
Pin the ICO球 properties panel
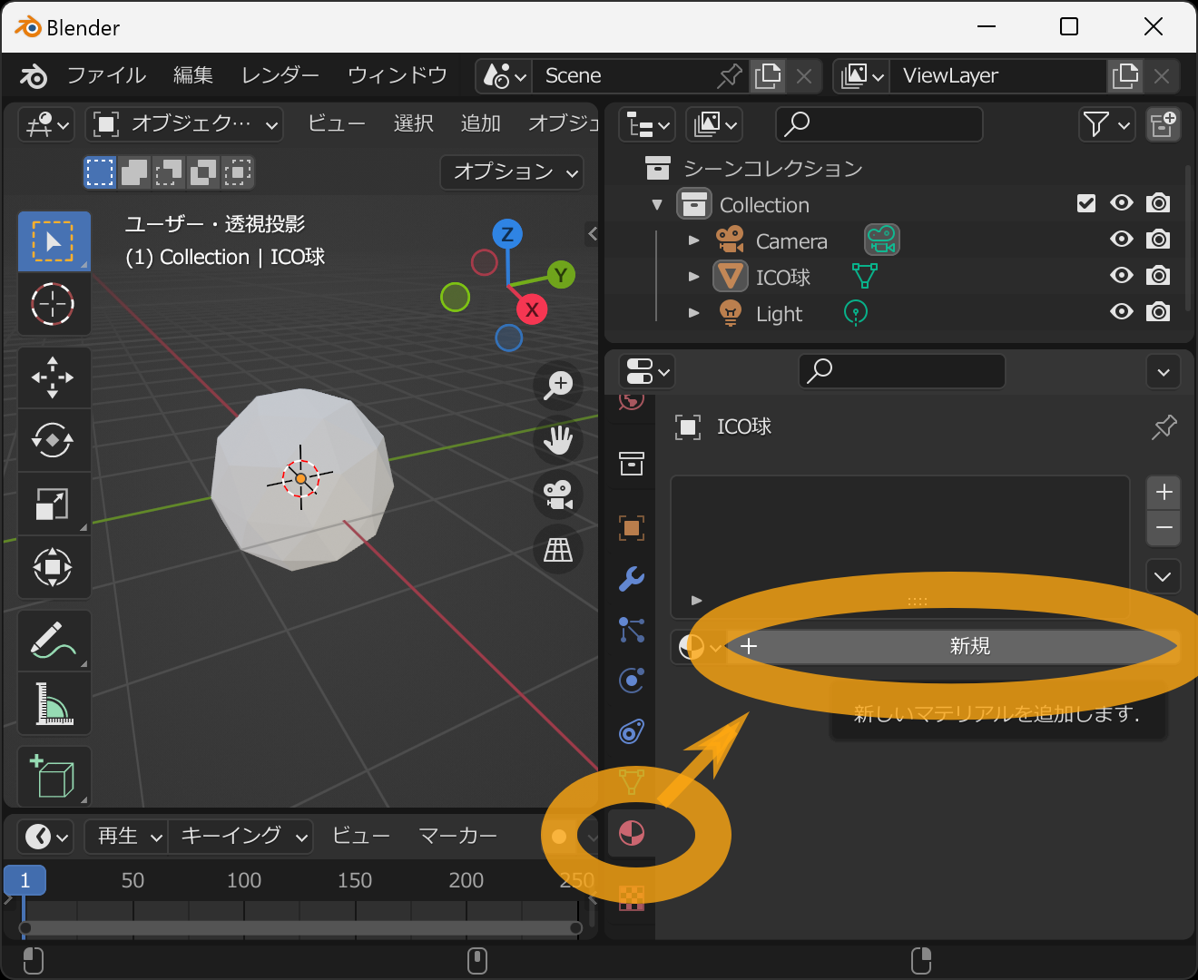tap(1164, 426)
